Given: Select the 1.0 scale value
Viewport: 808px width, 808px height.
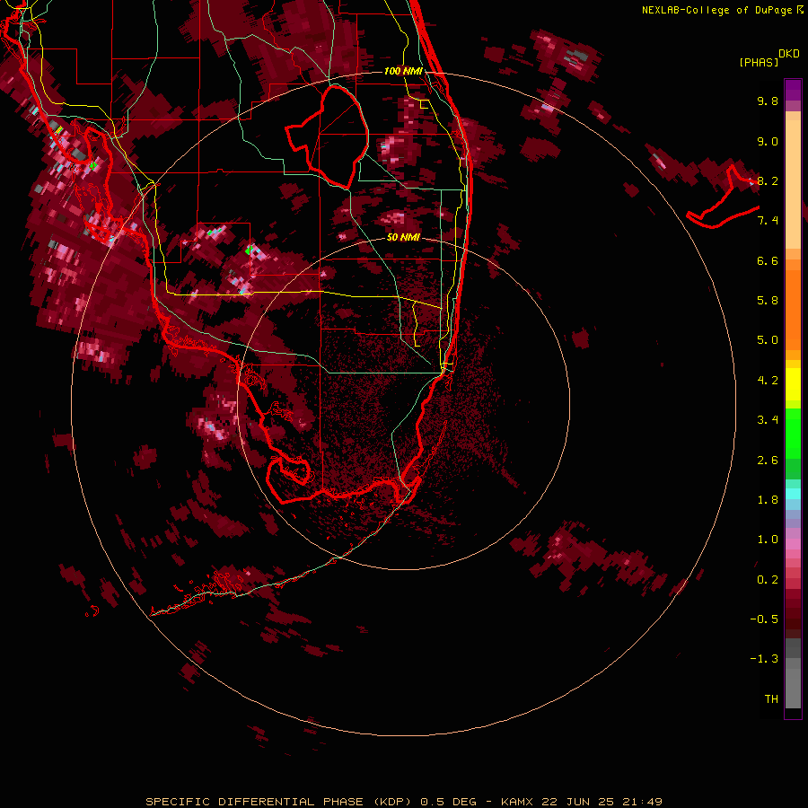Looking at the screenshot, I should tap(768, 540).
